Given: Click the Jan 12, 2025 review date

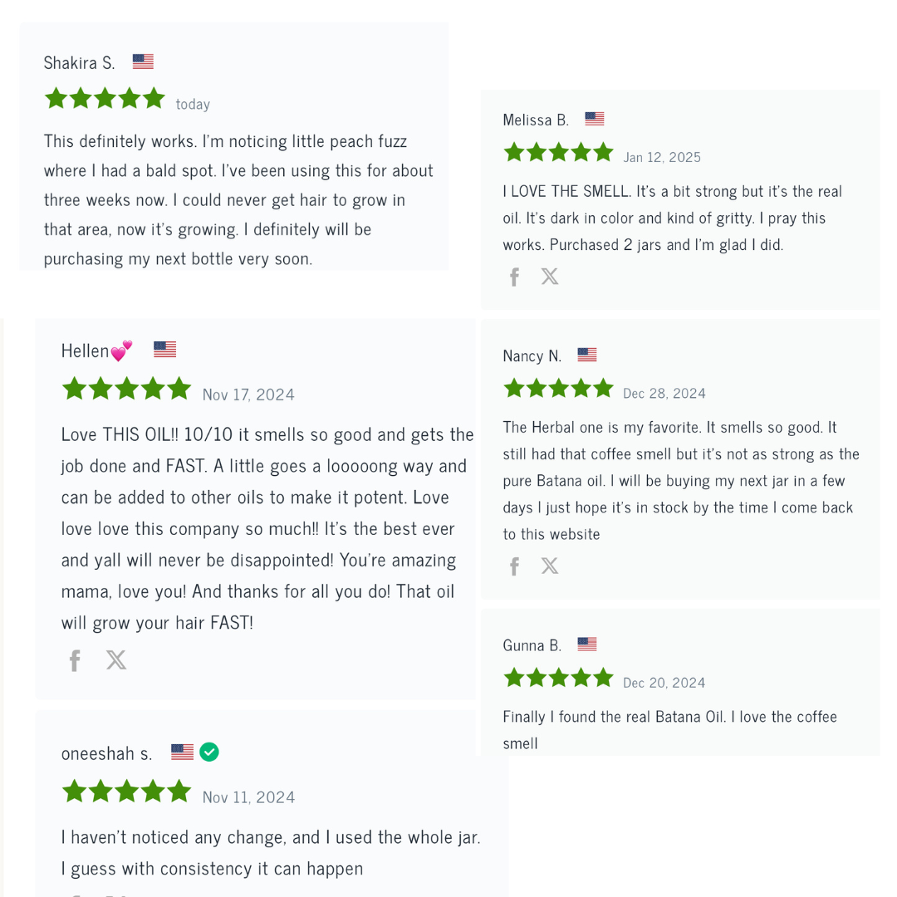Looking at the screenshot, I should [662, 157].
